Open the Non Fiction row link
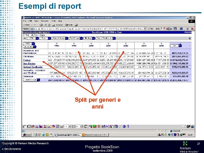This screenshot has width=204, height=153. click(x=29, y=63)
